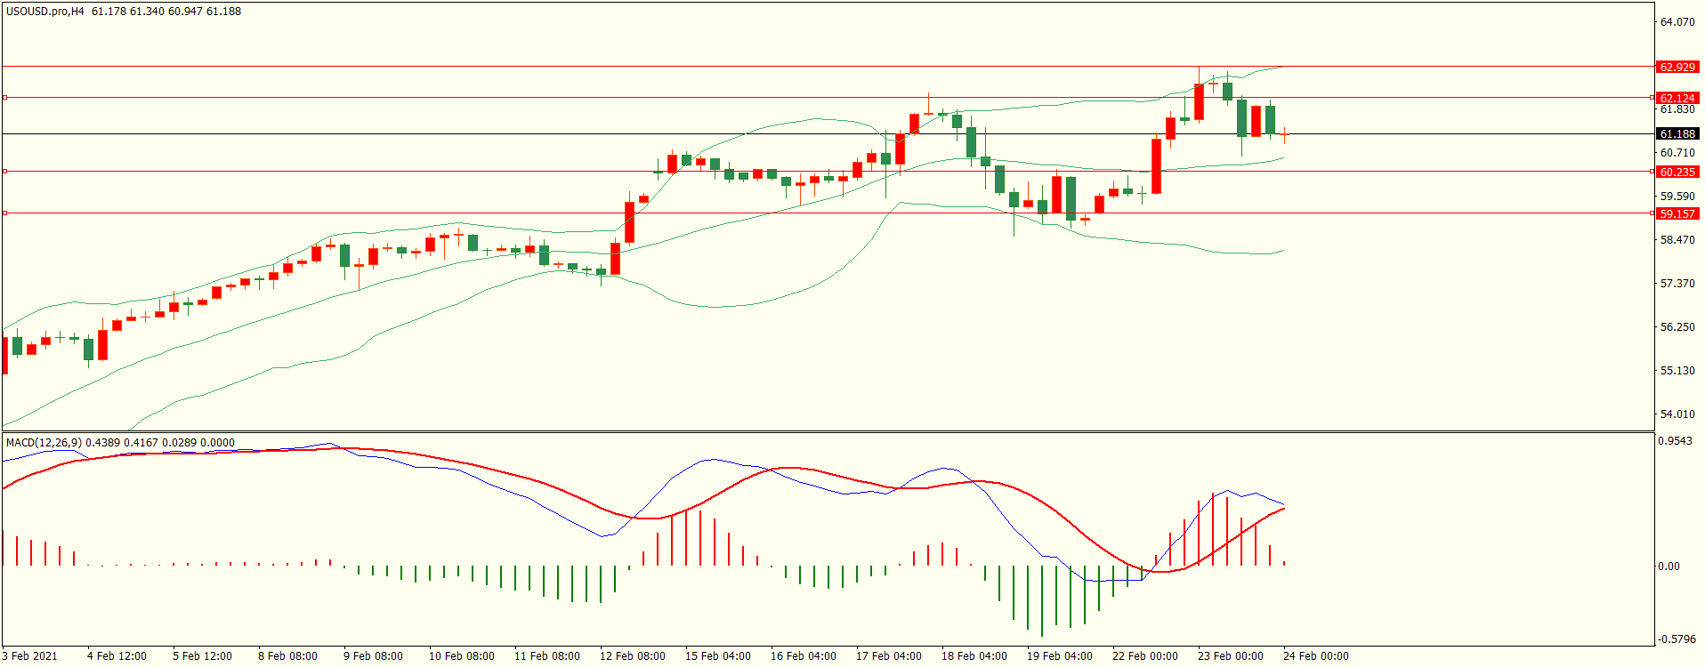
Task: Select the 62.124 horizontal line price tag
Action: [1677, 98]
